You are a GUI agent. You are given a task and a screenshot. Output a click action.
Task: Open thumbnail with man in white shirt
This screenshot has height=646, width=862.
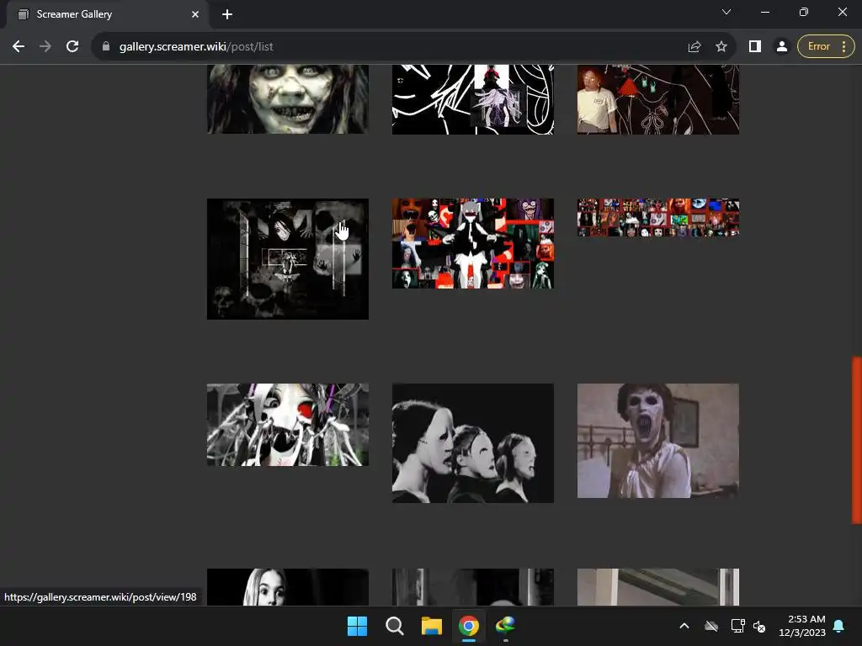pyautogui.click(x=658, y=99)
